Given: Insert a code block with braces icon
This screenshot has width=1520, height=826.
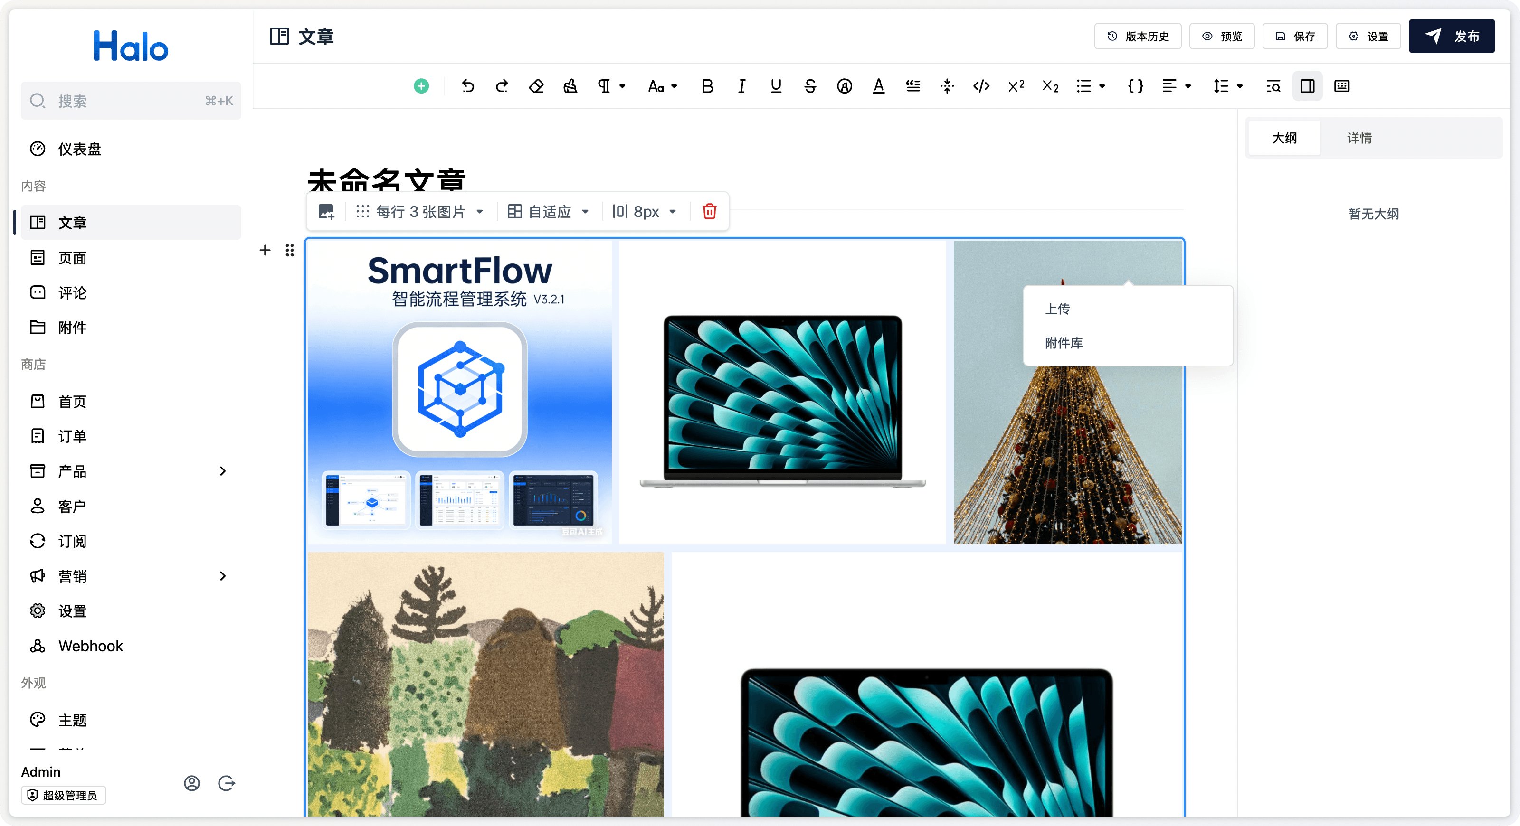Looking at the screenshot, I should coord(1135,86).
